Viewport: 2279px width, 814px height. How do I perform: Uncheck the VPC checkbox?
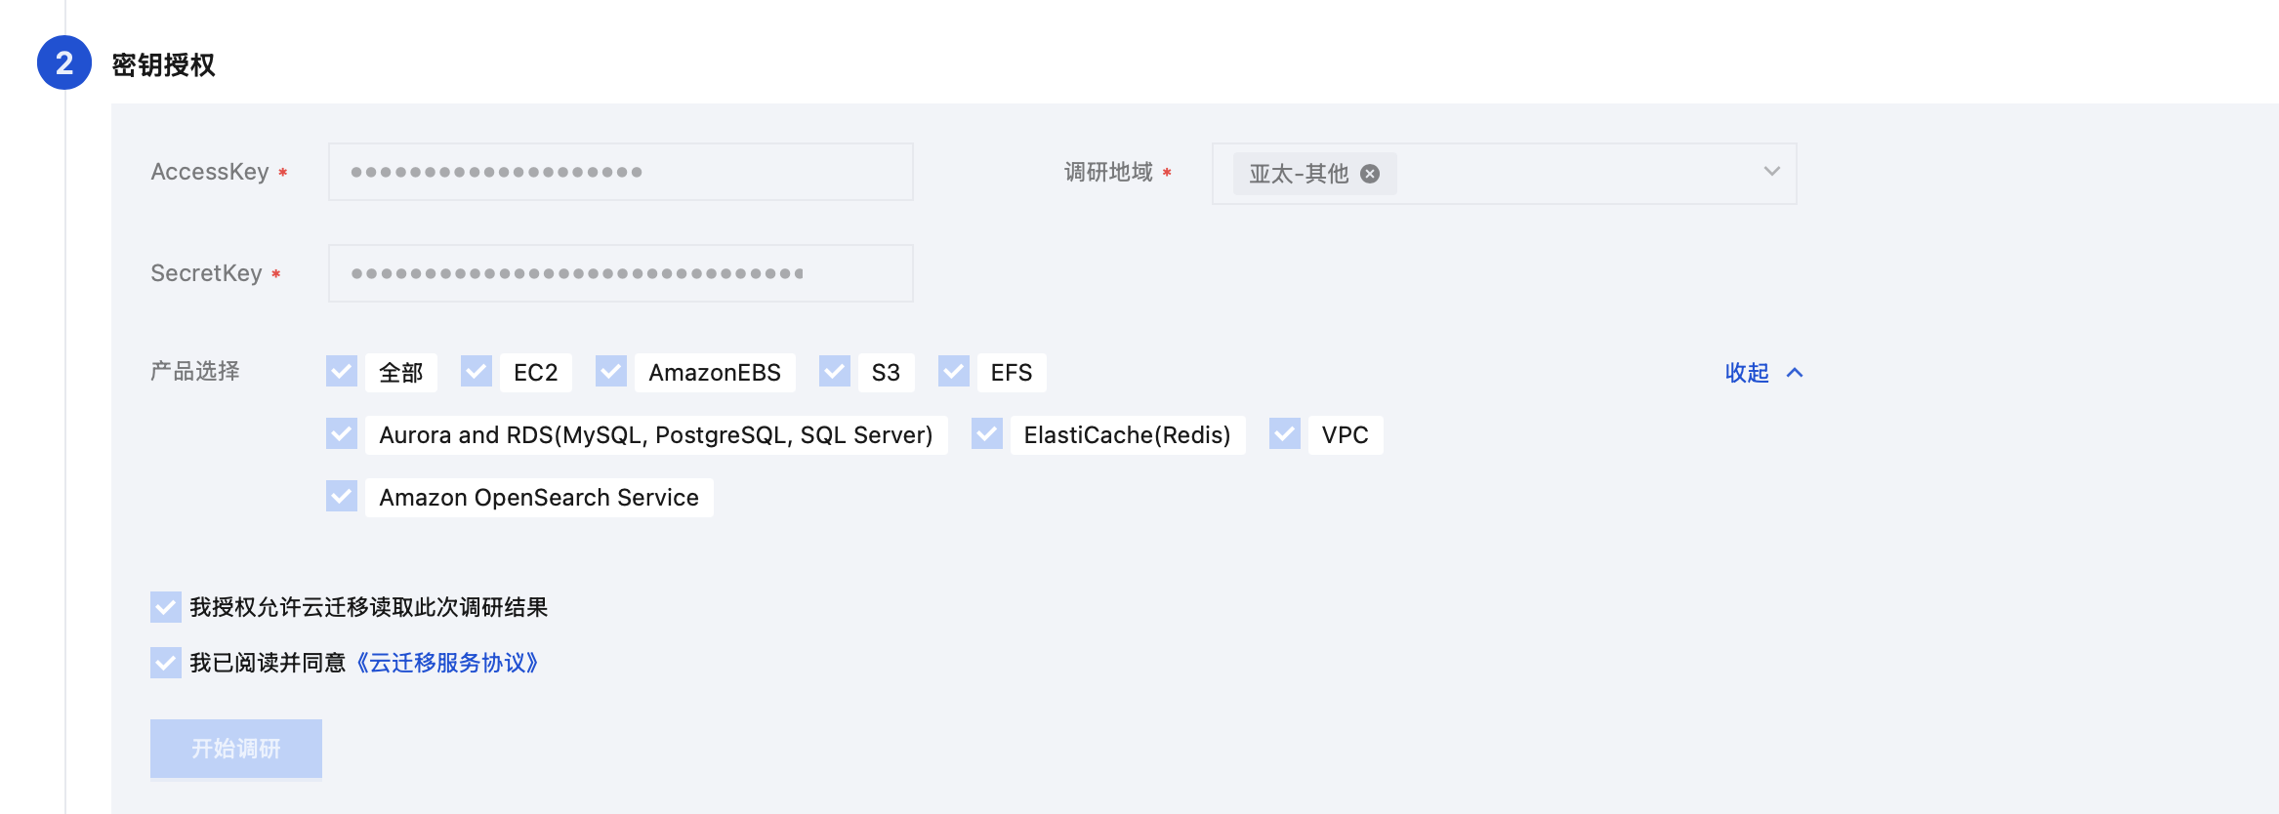click(1285, 434)
